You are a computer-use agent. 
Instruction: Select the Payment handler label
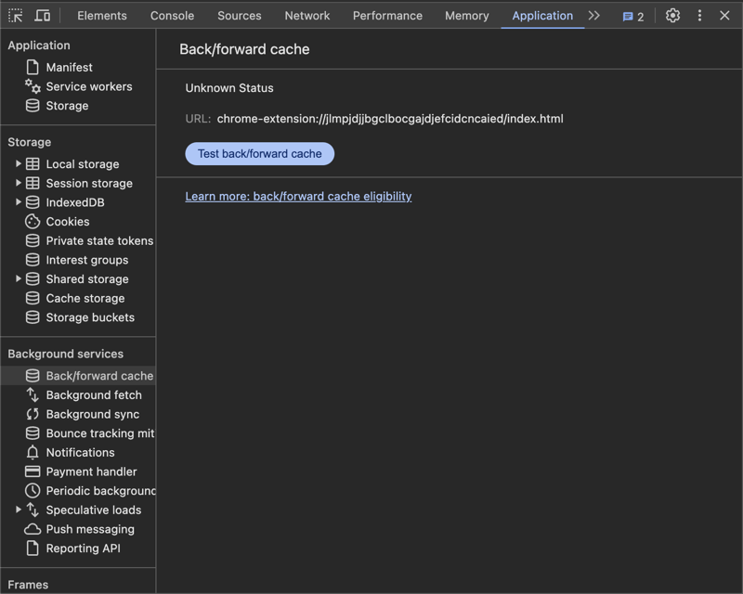pos(91,471)
